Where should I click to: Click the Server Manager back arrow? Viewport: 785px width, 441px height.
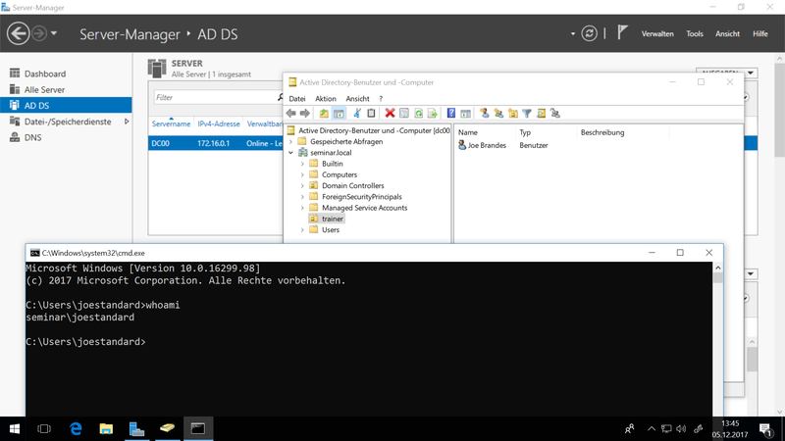click(18, 33)
